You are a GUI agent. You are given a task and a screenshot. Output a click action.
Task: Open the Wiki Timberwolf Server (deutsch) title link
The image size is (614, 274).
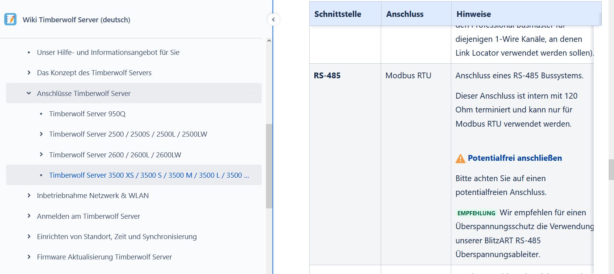(x=76, y=20)
